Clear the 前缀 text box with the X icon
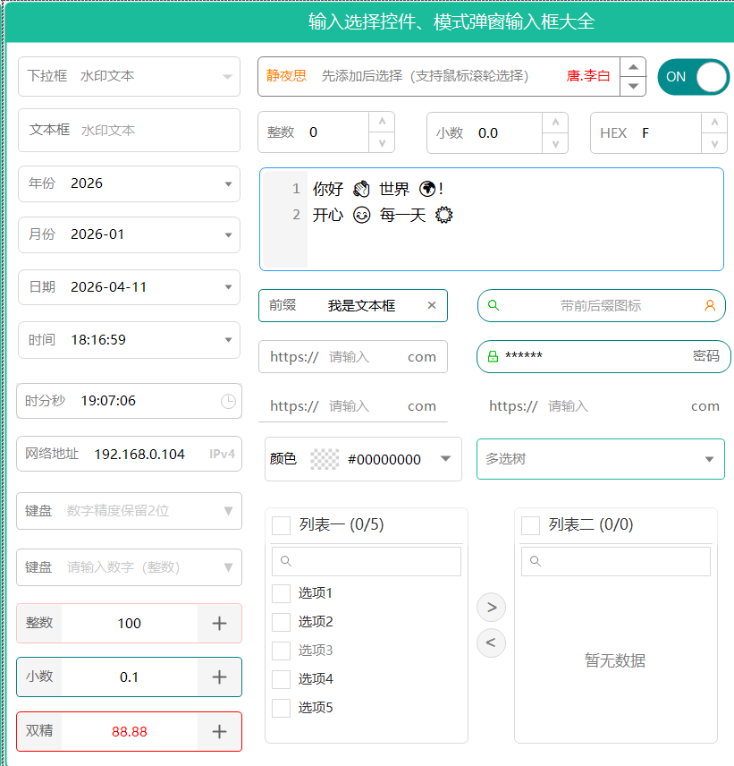The width and height of the screenshot is (734, 766). [432, 305]
